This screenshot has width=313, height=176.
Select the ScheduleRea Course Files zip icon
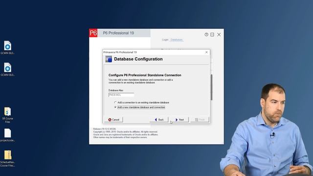tap(8, 158)
